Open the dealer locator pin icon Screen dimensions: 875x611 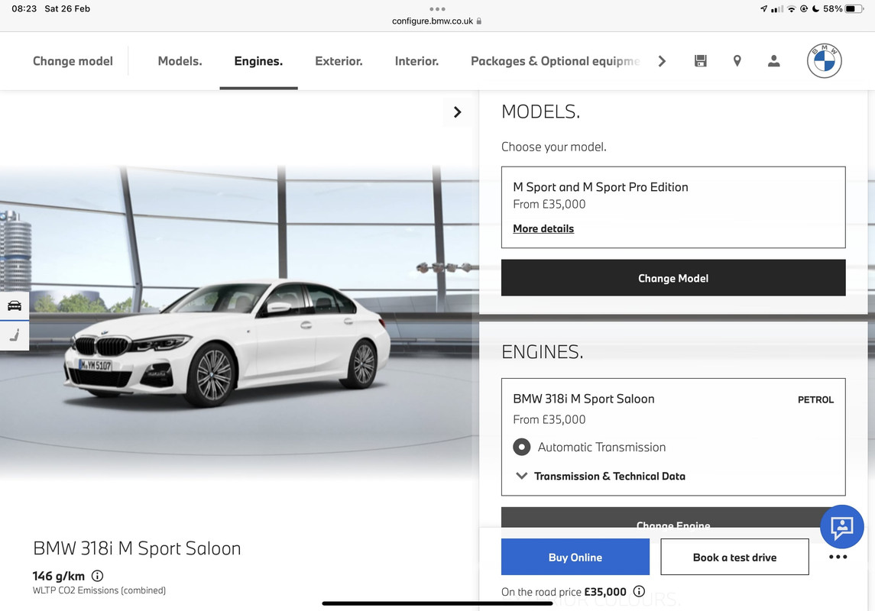(737, 61)
